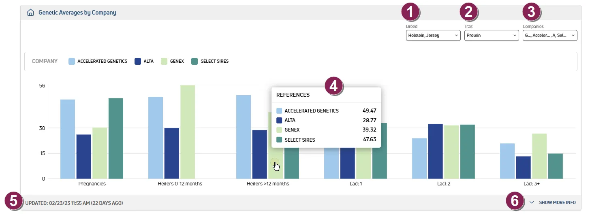Click the Lact 3+ axis label
The height and width of the screenshot is (219, 590).
[x=531, y=184]
